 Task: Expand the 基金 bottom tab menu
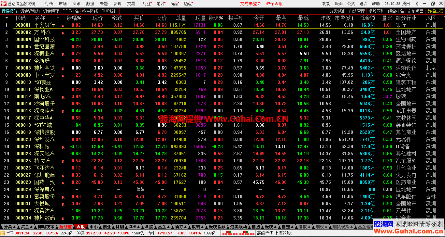click(x=165, y=227)
